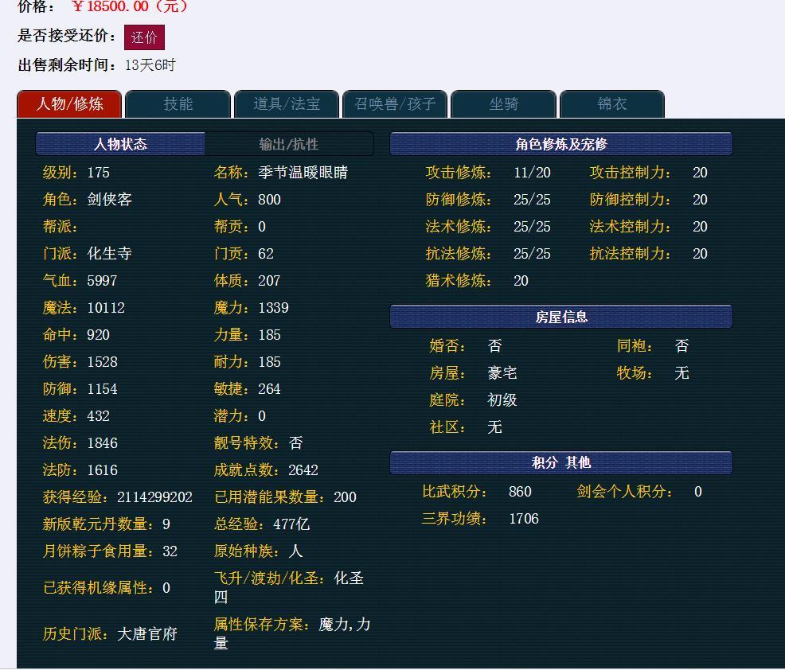Click the 积分 其他 section header
Screen dimensions: 785x670
[x=560, y=463]
